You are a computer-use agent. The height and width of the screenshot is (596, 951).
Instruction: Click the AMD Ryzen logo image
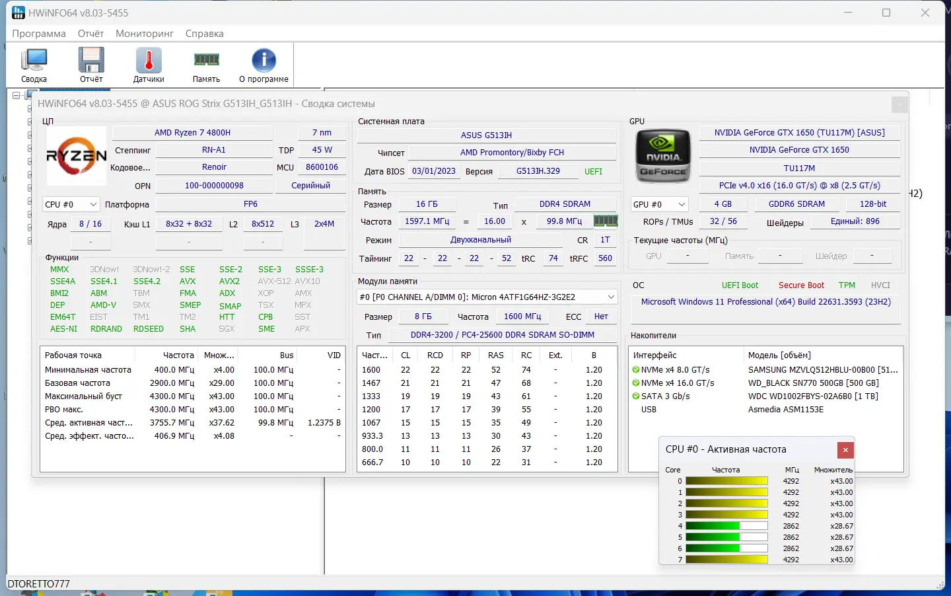pyautogui.click(x=77, y=156)
